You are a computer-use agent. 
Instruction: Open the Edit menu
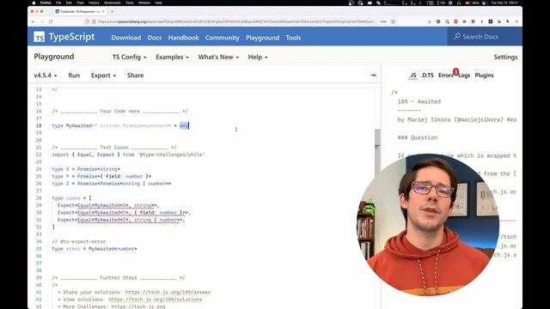(x=69, y=3)
